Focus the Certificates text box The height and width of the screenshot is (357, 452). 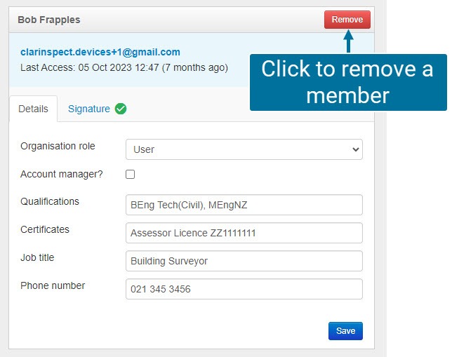click(x=244, y=233)
